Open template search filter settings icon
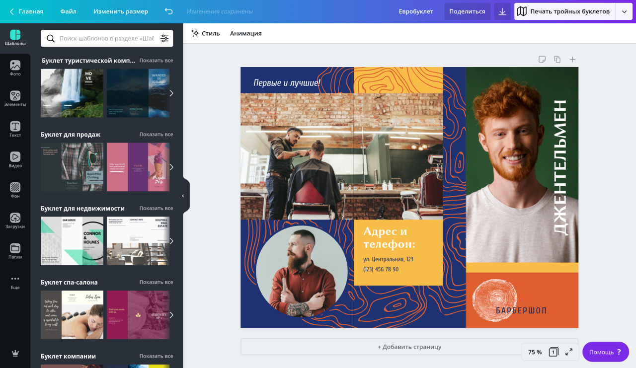The image size is (636, 368). tap(164, 38)
